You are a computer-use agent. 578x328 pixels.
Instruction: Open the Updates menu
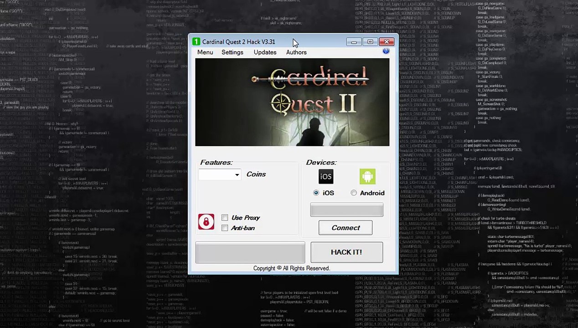coord(265,52)
